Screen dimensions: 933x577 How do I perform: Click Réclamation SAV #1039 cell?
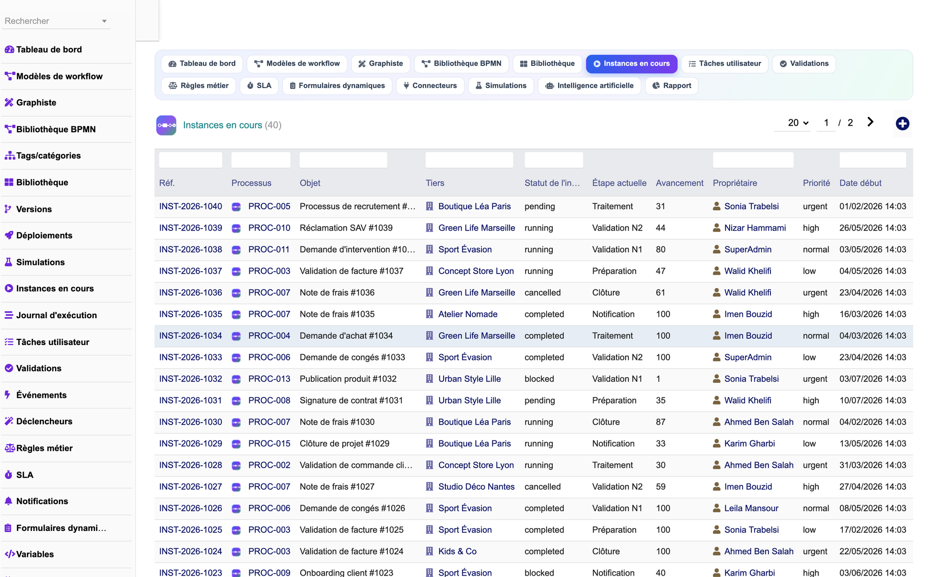346,228
